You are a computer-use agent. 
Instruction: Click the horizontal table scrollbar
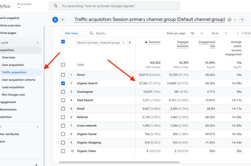(x=119, y=162)
